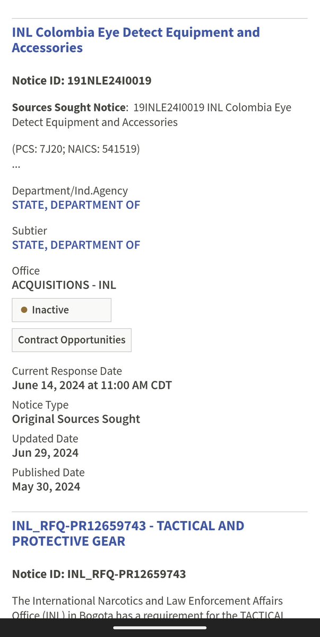This screenshot has height=637, width=320.
Task: Click the Jun 29, 2024 updated date
Action: (x=45, y=453)
